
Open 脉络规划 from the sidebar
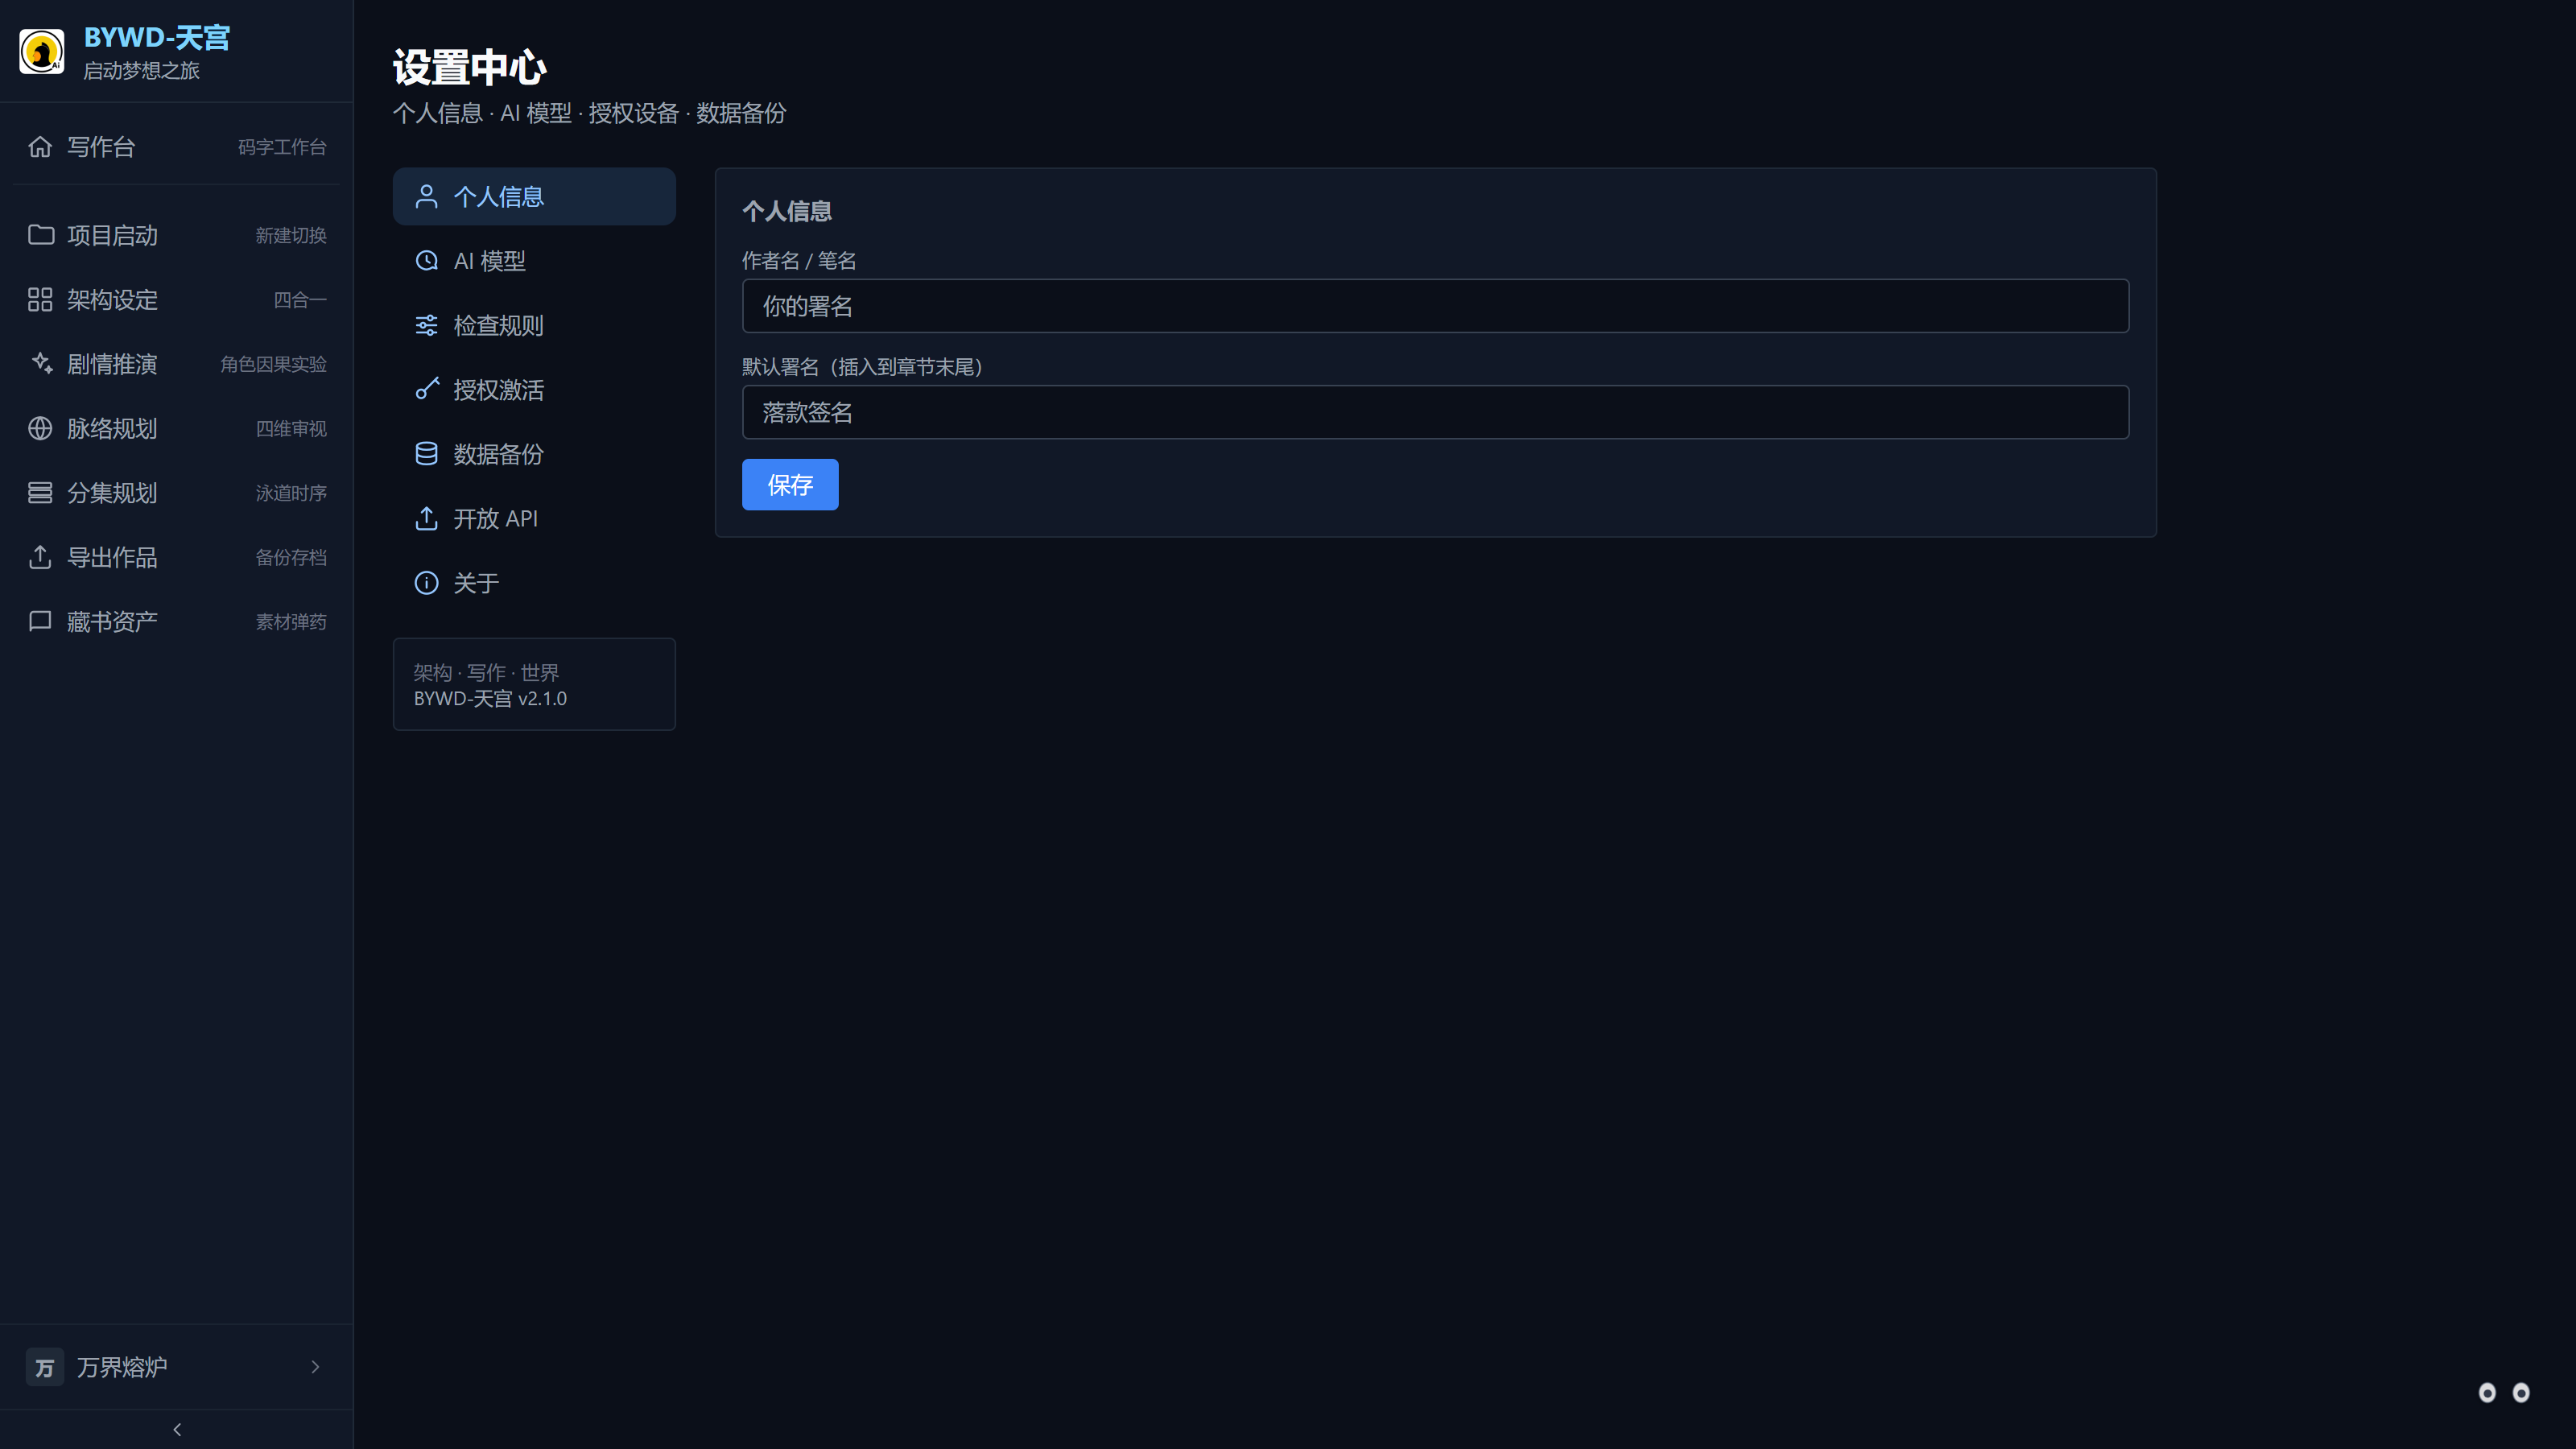pyautogui.click(x=177, y=429)
